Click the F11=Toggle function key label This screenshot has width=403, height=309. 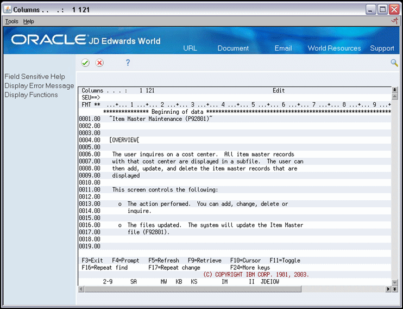285,261
